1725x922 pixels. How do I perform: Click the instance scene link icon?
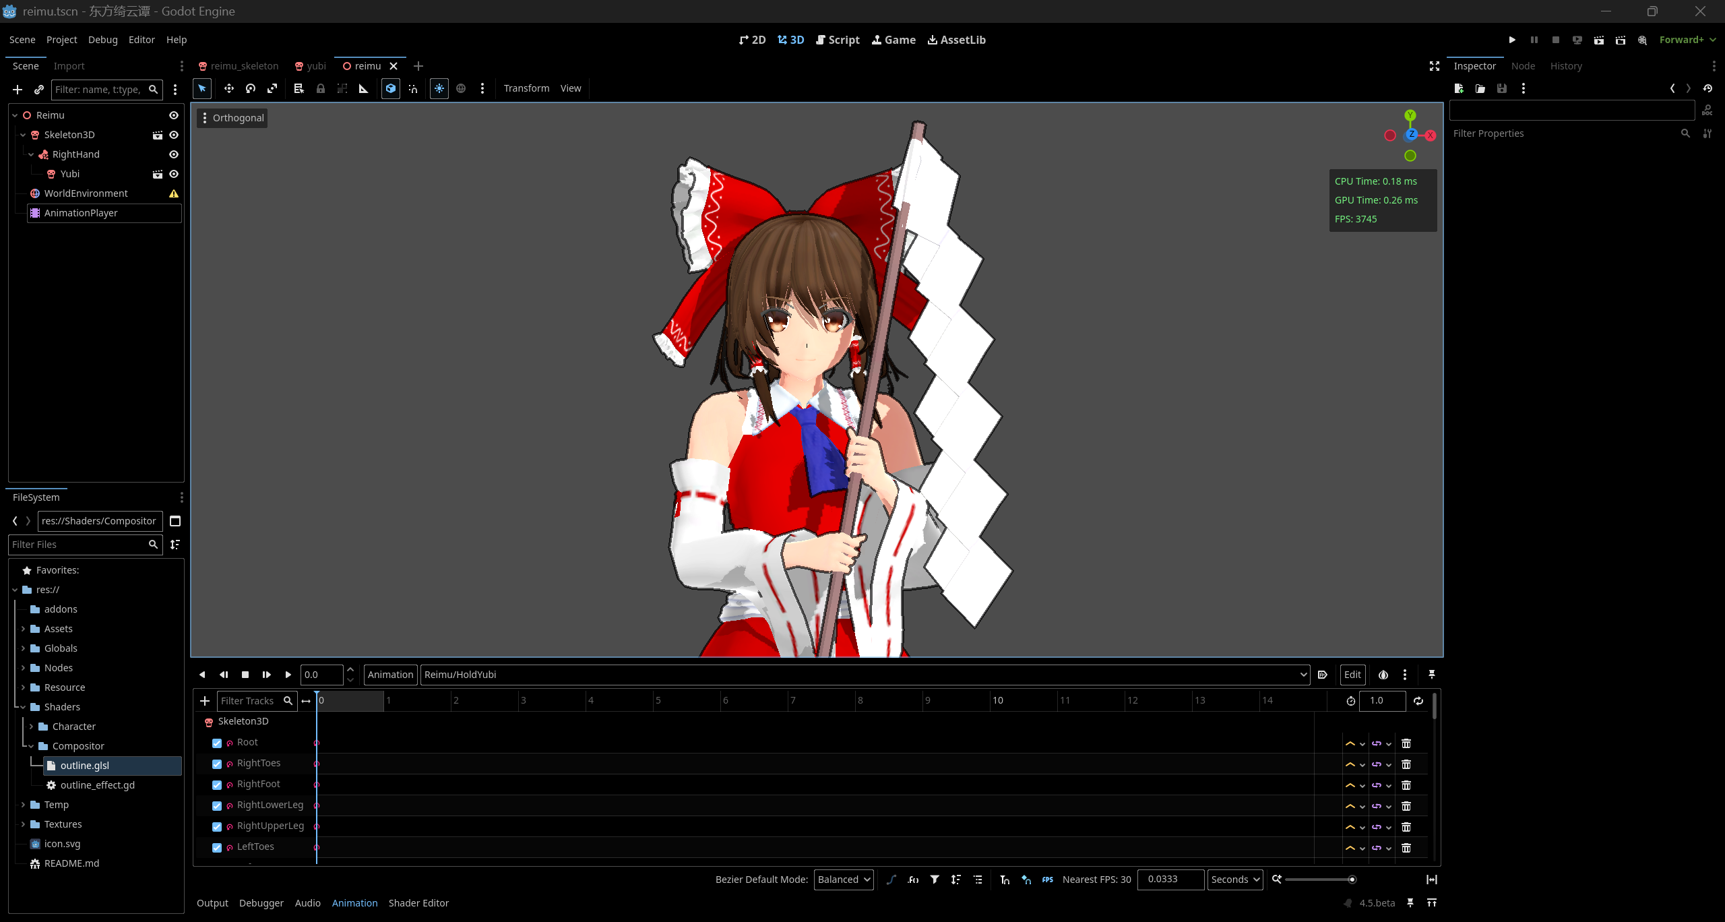[x=39, y=90]
